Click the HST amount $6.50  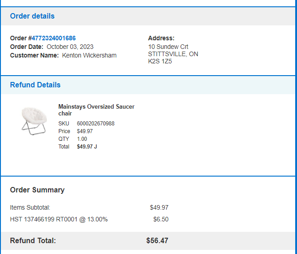[x=161, y=219]
